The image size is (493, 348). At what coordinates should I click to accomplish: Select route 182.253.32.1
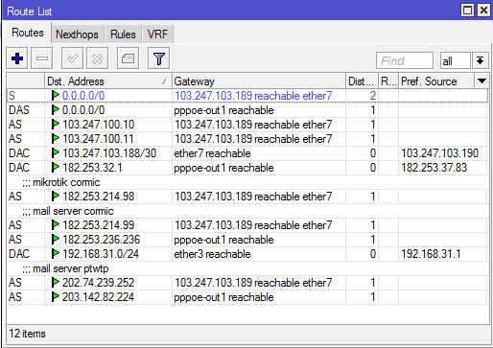pos(247,168)
